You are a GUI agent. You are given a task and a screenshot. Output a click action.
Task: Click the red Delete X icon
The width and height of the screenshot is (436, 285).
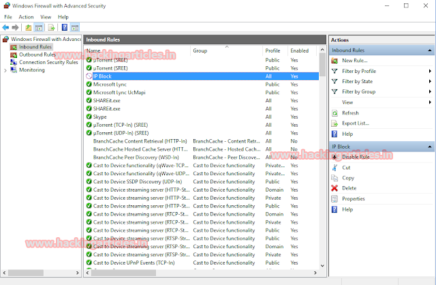click(x=334, y=188)
